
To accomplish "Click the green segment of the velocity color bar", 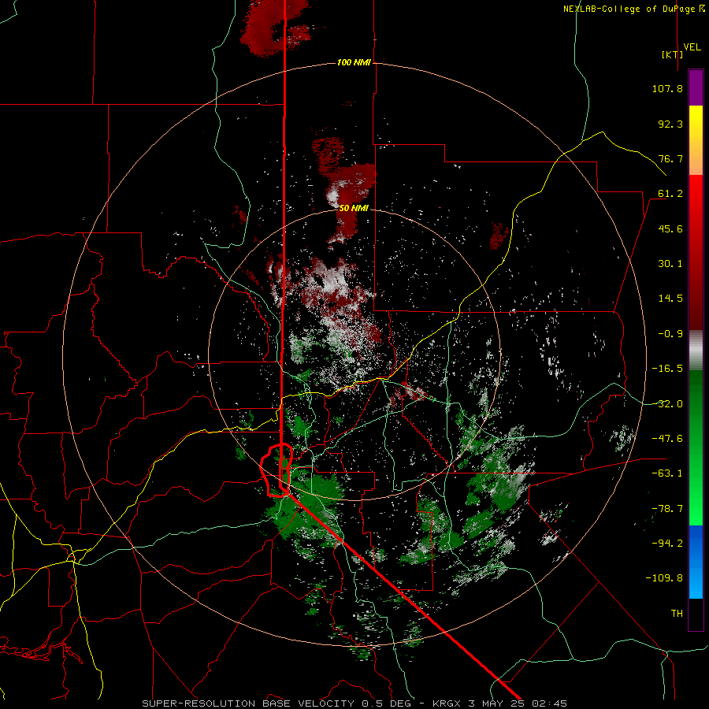I will point(696,447).
